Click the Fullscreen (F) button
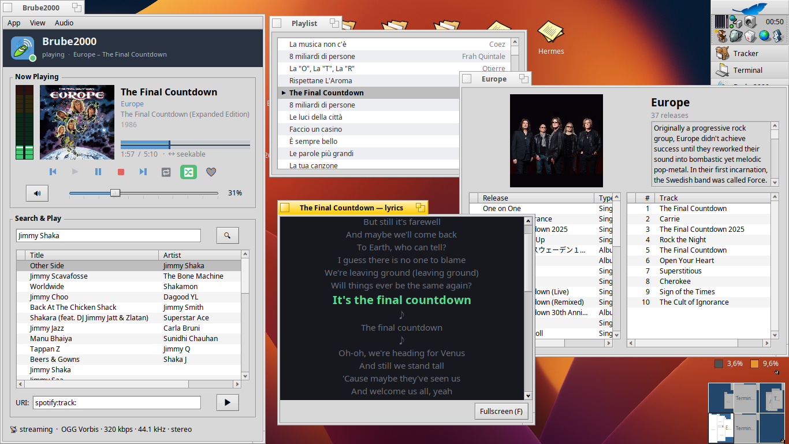 coord(501,411)
